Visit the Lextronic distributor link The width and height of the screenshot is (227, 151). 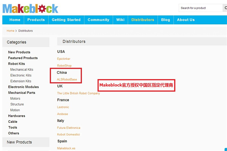[x=63, y=107]
